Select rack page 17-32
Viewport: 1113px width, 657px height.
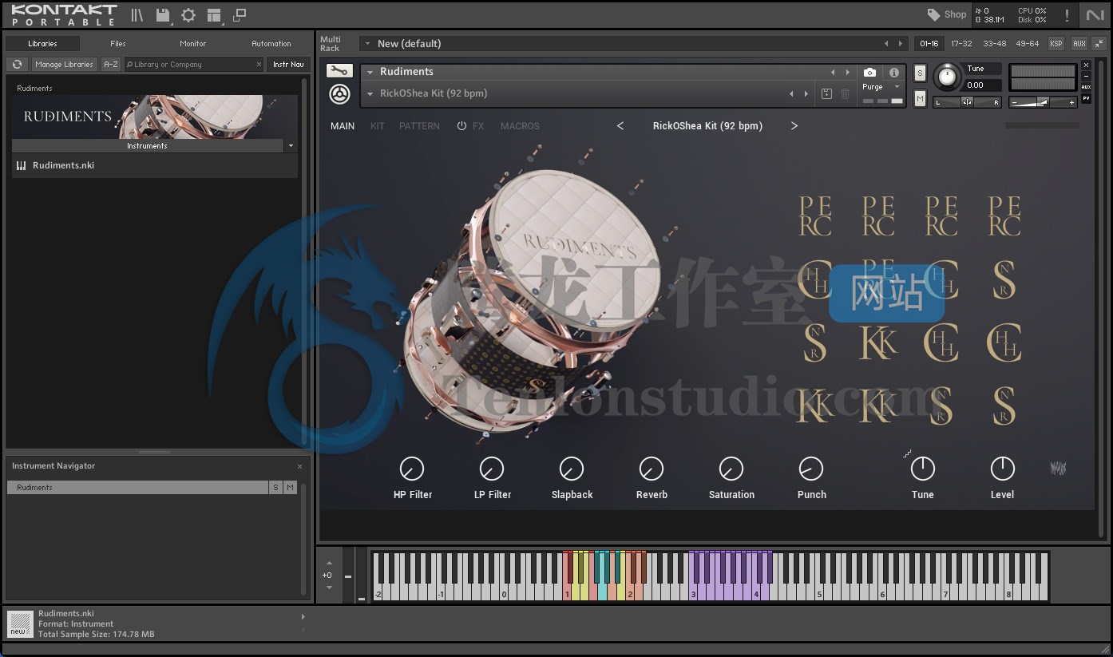(961, 44)
